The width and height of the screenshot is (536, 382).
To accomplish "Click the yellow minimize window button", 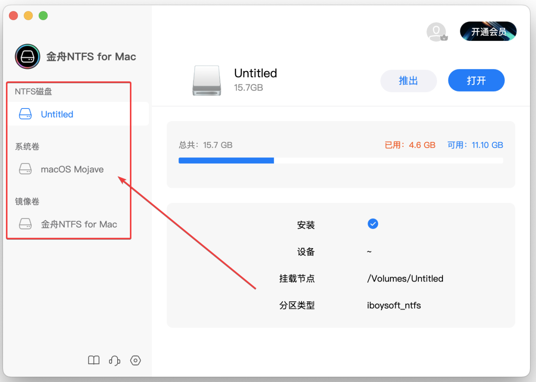I will click(x=28, y=16).
